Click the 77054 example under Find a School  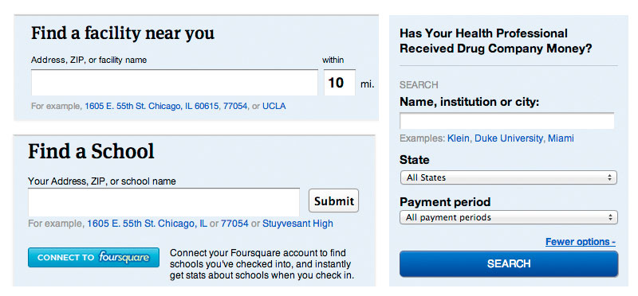click(234, 224)
